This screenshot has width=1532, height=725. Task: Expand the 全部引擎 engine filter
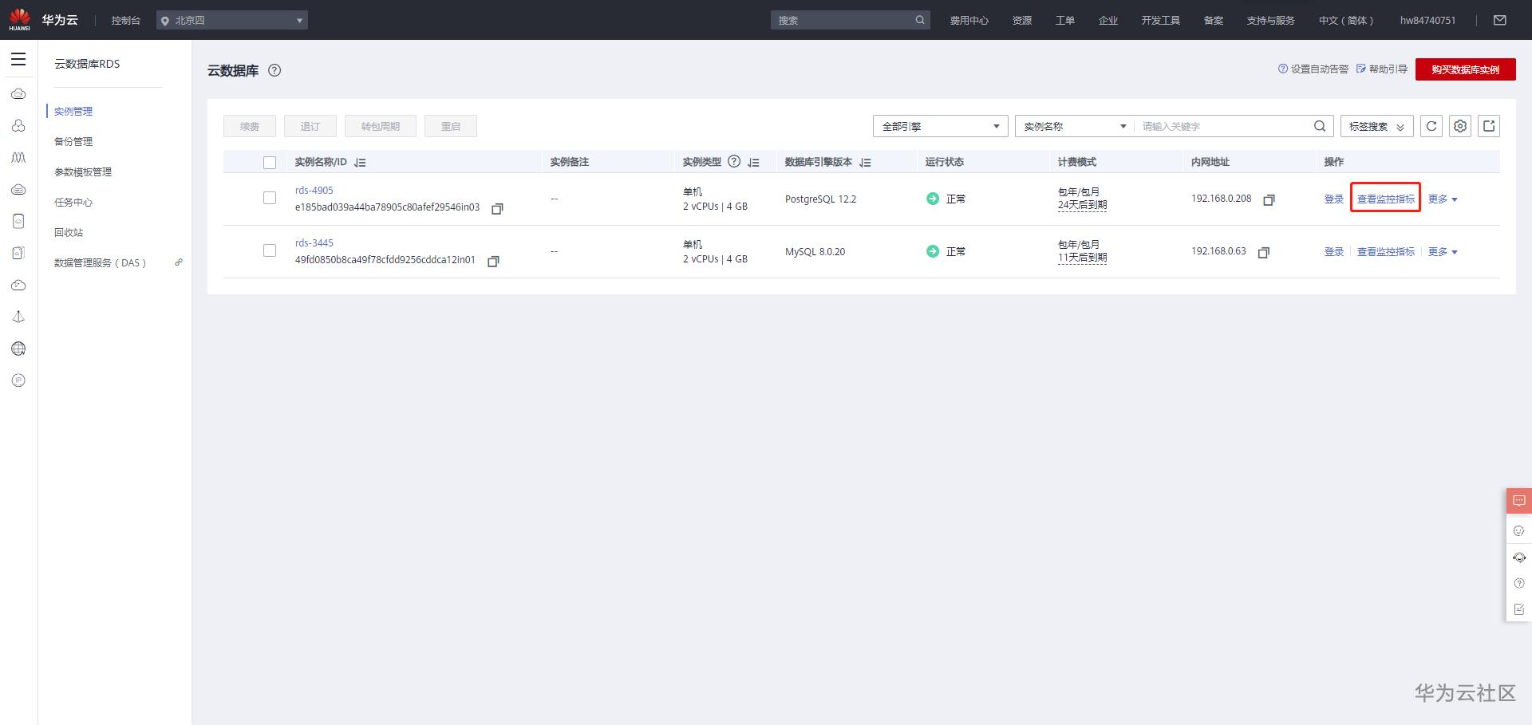tap(941, 126)
